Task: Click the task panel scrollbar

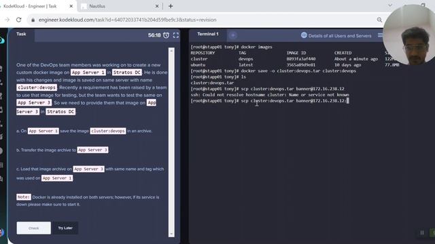Action: tap(171, 142)
